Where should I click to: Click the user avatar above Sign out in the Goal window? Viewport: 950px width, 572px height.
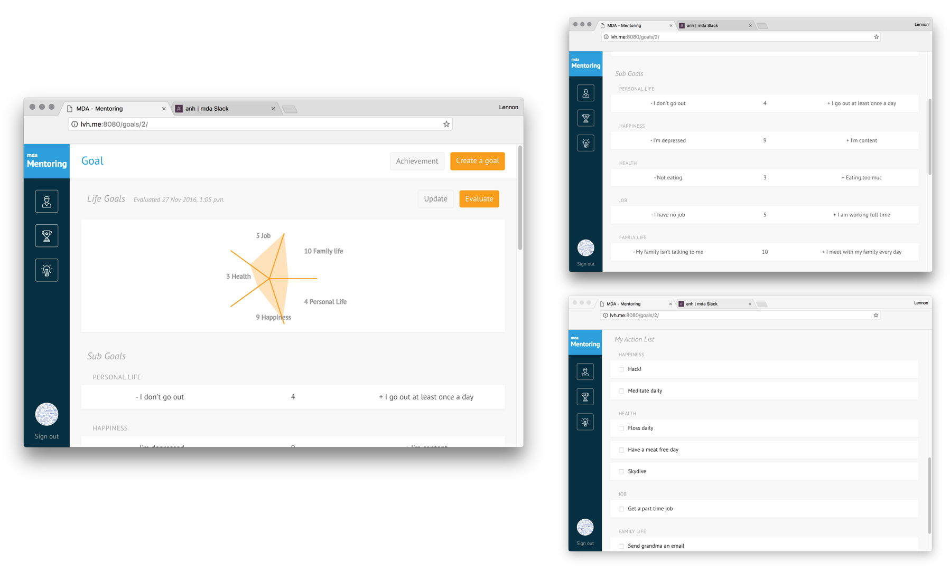(x=46, y=414)
